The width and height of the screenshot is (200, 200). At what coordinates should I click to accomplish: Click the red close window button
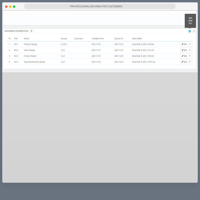[6, 6]
